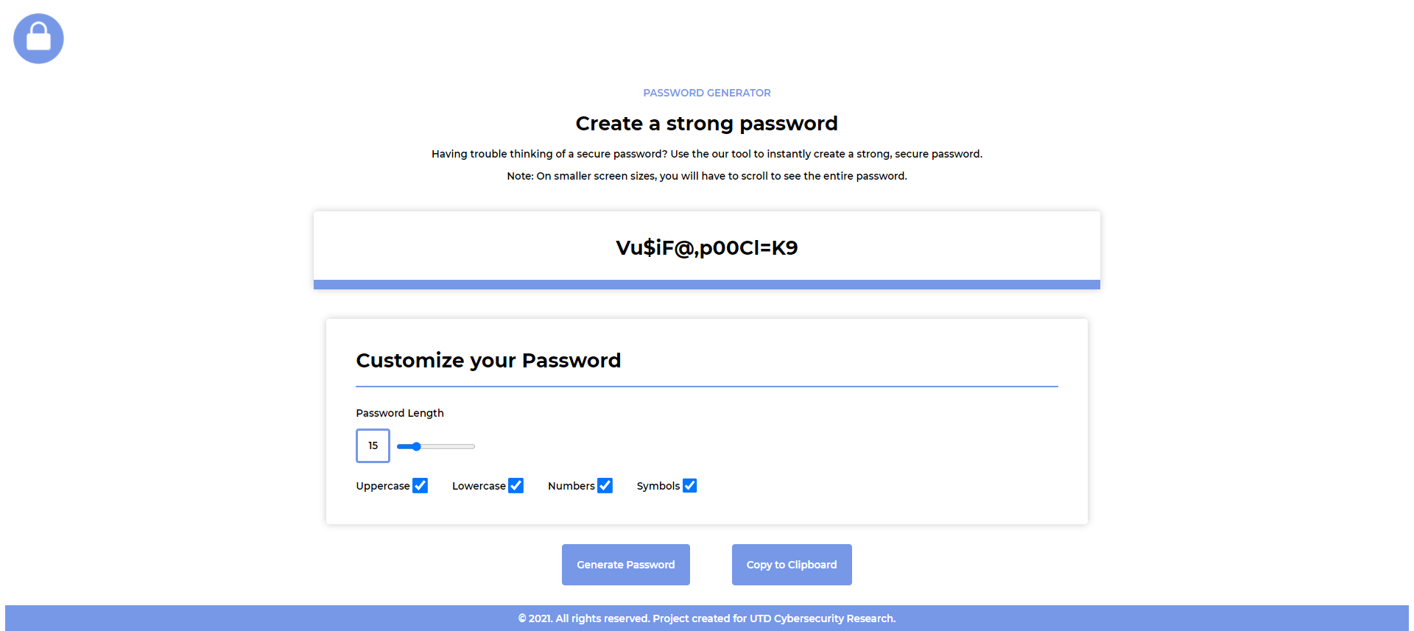The width and height of the screenshot is (1414, 631).
Task: Select the PASSWORD GENERATOR heading label
Action: (x=706, y=92)
